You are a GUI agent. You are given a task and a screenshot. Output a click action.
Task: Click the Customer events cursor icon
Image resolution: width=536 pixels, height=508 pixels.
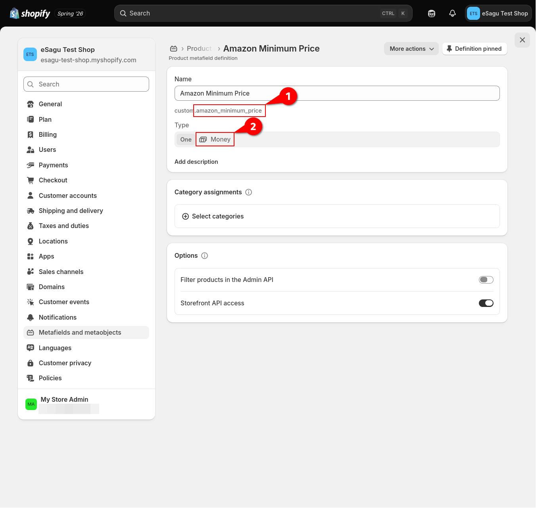coord(31,302)
